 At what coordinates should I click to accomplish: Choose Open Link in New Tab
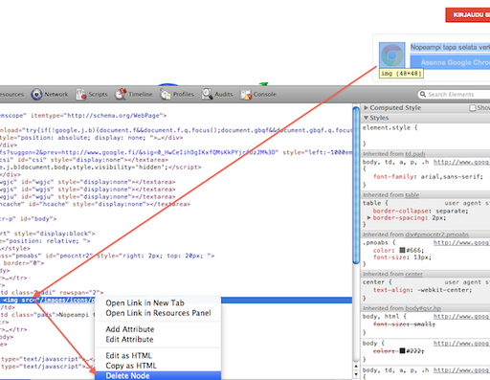pyautogui.click(x=145, y=302)
